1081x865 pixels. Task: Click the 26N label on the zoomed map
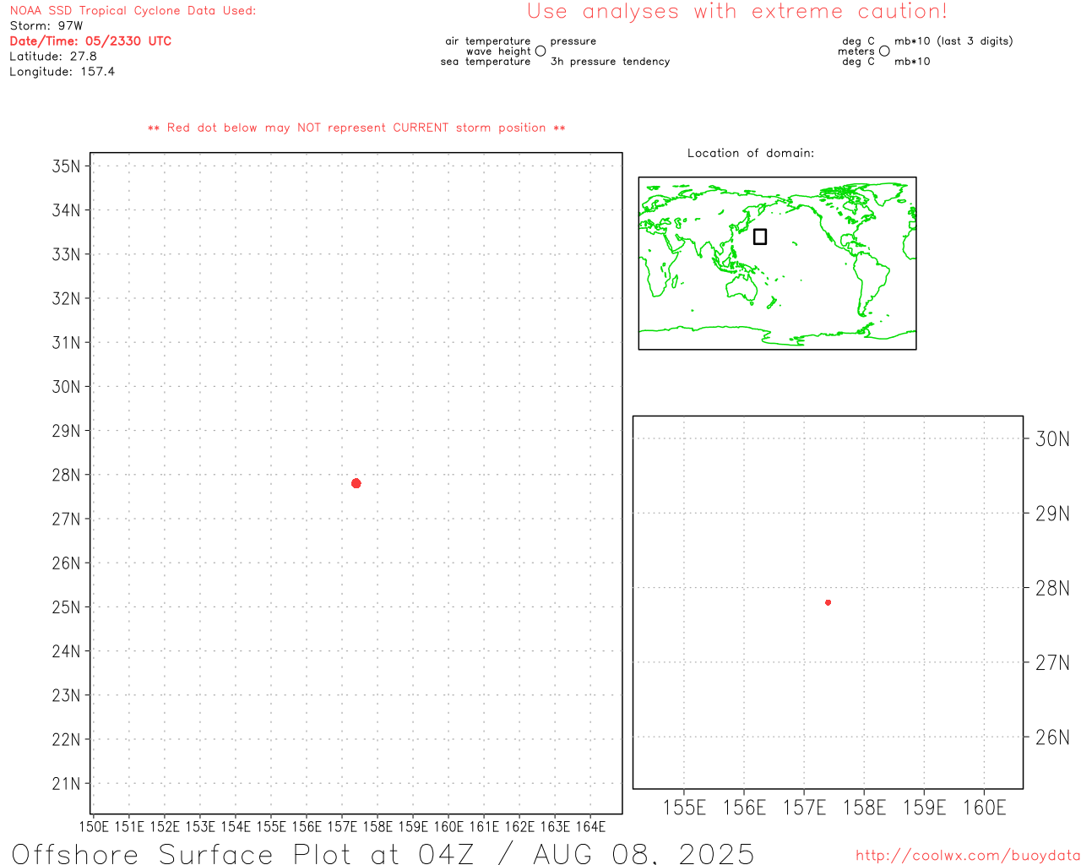click(1052, 737)
